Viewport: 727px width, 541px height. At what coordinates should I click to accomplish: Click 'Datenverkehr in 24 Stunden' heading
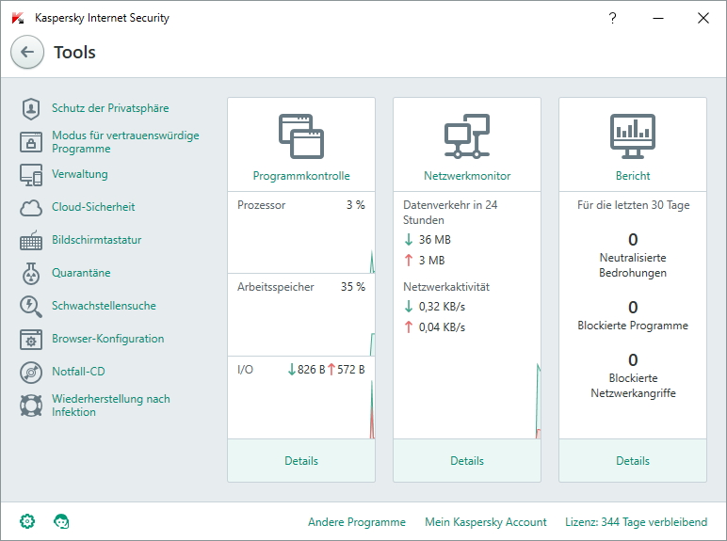450,212
